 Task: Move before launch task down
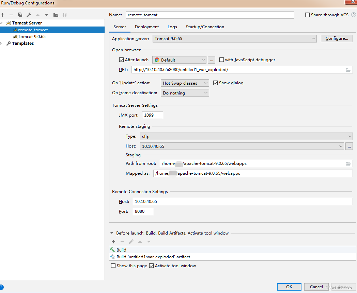149,242
